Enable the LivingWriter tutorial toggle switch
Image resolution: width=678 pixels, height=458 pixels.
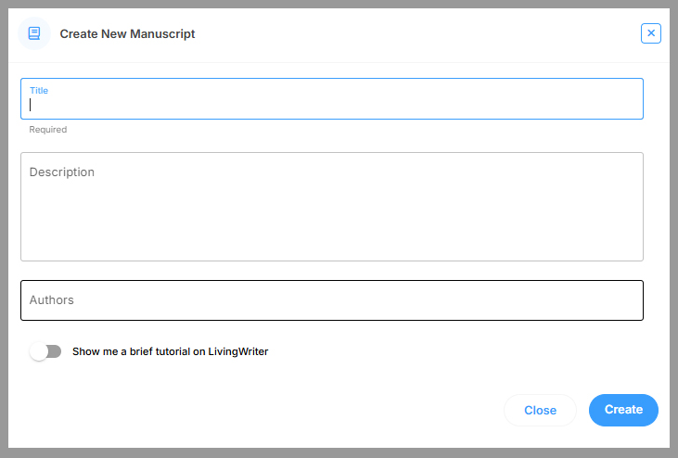(45, 351)
